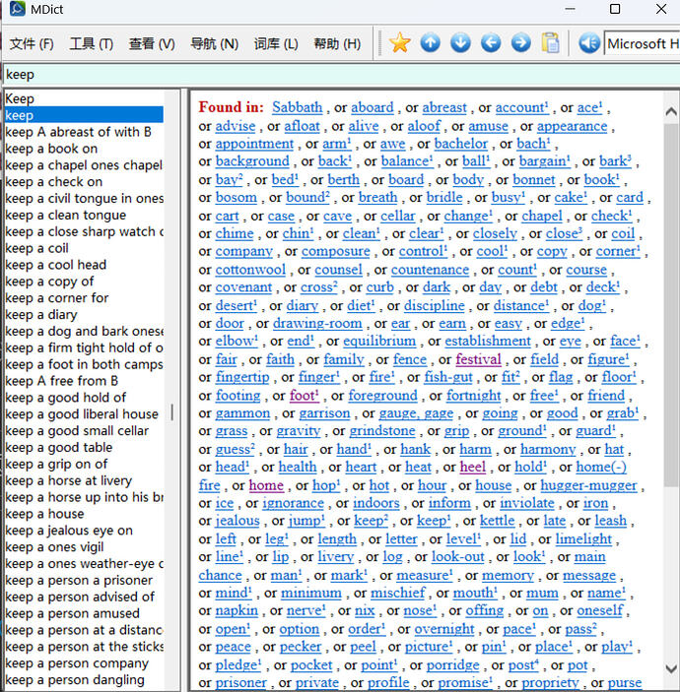The image size is (680, 692).
Task: Select keep A abreast of with B
Action: pos(78,132)
